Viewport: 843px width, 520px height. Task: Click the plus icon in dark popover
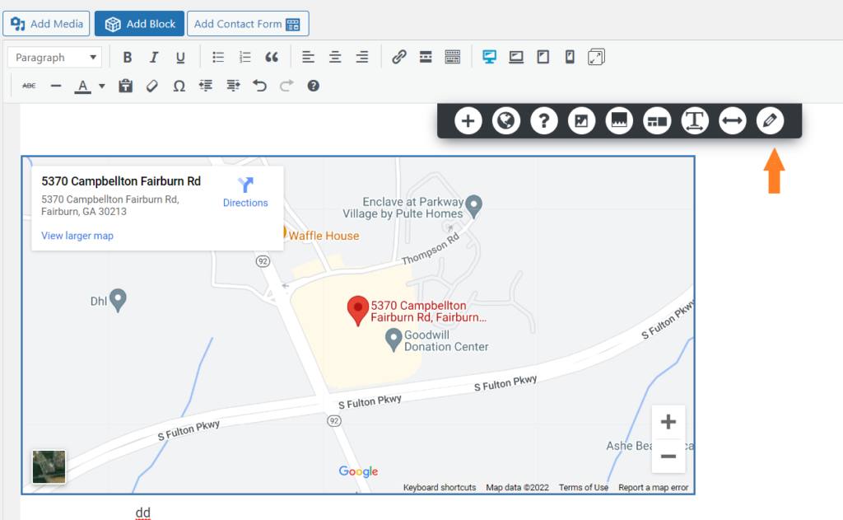pos(468,120)
